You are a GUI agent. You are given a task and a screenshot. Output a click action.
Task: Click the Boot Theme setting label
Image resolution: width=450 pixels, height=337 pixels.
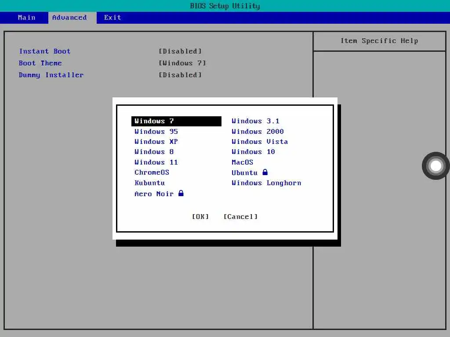tap(40, 63)
